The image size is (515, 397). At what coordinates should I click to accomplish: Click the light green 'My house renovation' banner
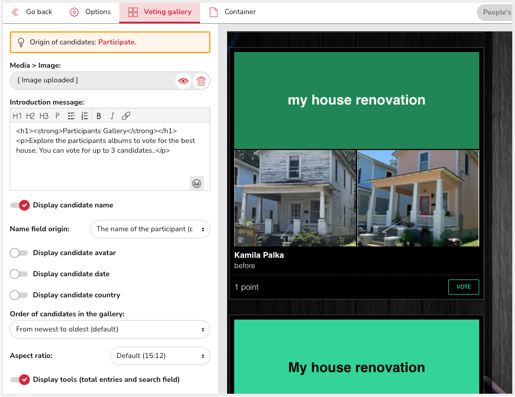pyautogui.click(x=357, y=357)
